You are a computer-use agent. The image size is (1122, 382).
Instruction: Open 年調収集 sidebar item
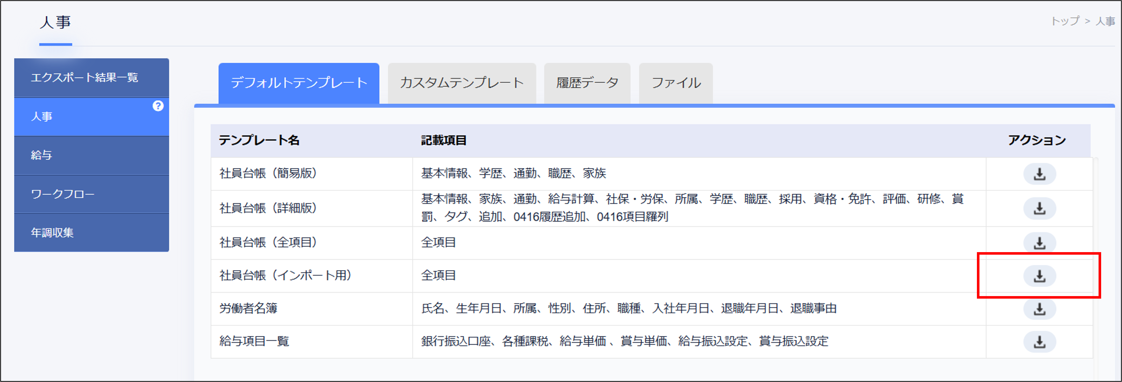coord(52,232)
